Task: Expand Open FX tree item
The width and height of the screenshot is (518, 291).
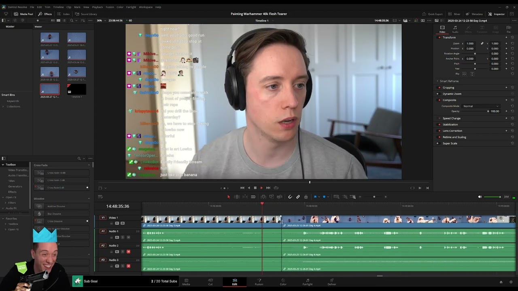Action: click(x=3, y=197)
